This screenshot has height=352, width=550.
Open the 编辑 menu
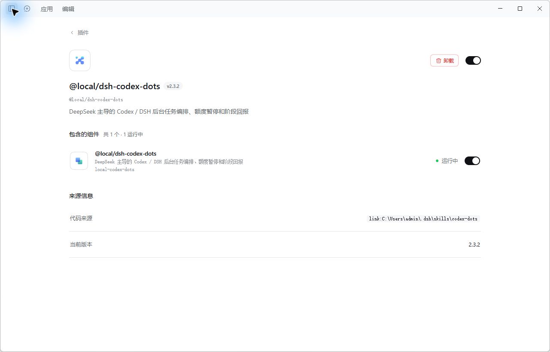click(68, 9)
